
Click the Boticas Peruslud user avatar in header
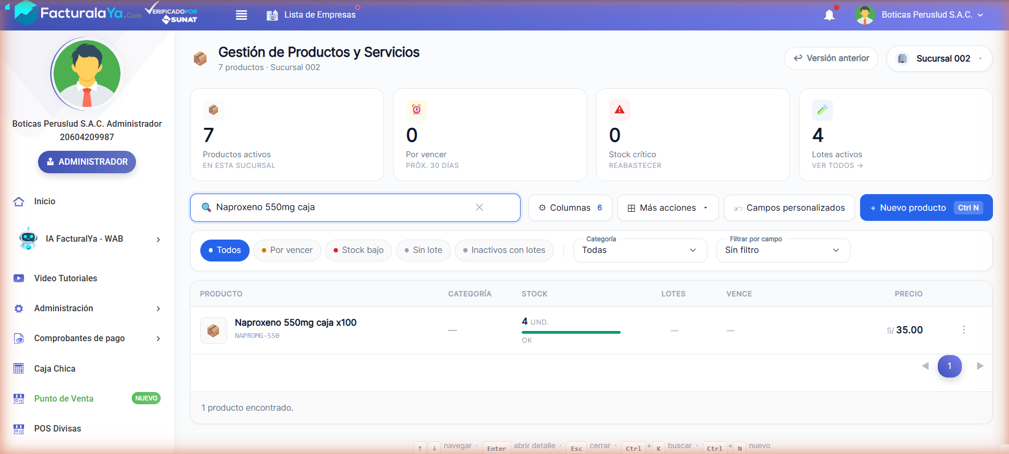coord(865,15)
